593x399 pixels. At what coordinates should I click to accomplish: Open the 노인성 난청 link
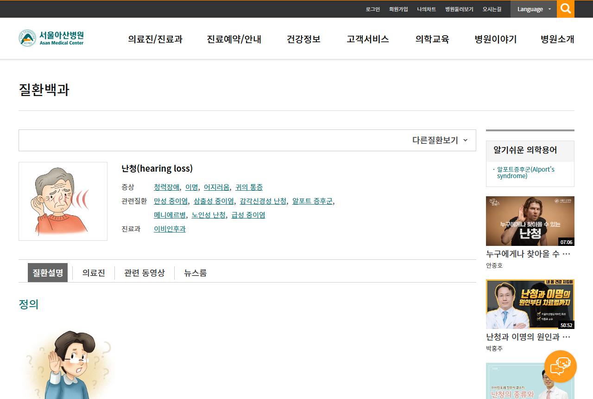[x=208, y=215]
